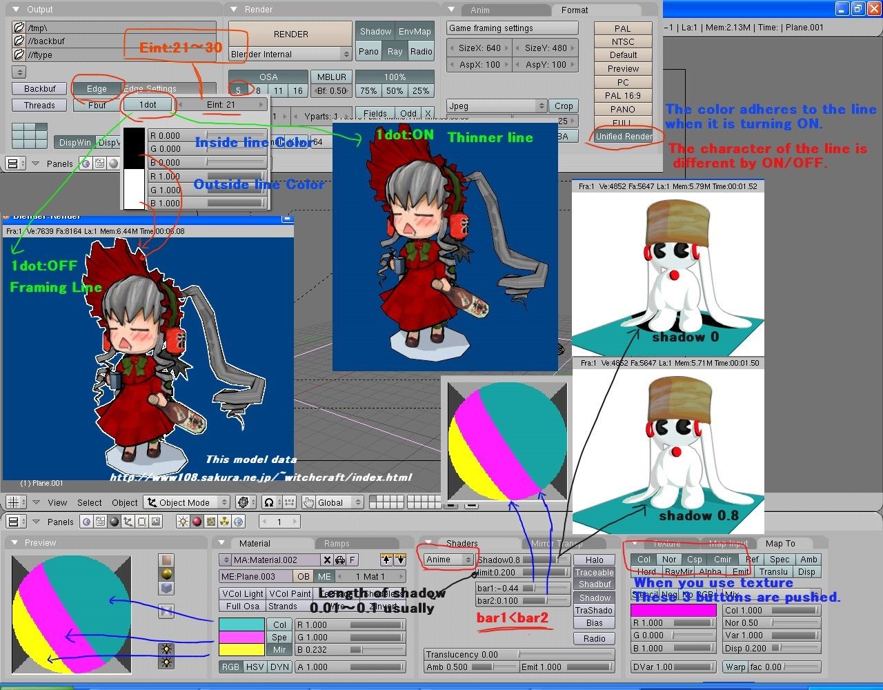Collapse the Output panel with its triangle

(17, 10)
